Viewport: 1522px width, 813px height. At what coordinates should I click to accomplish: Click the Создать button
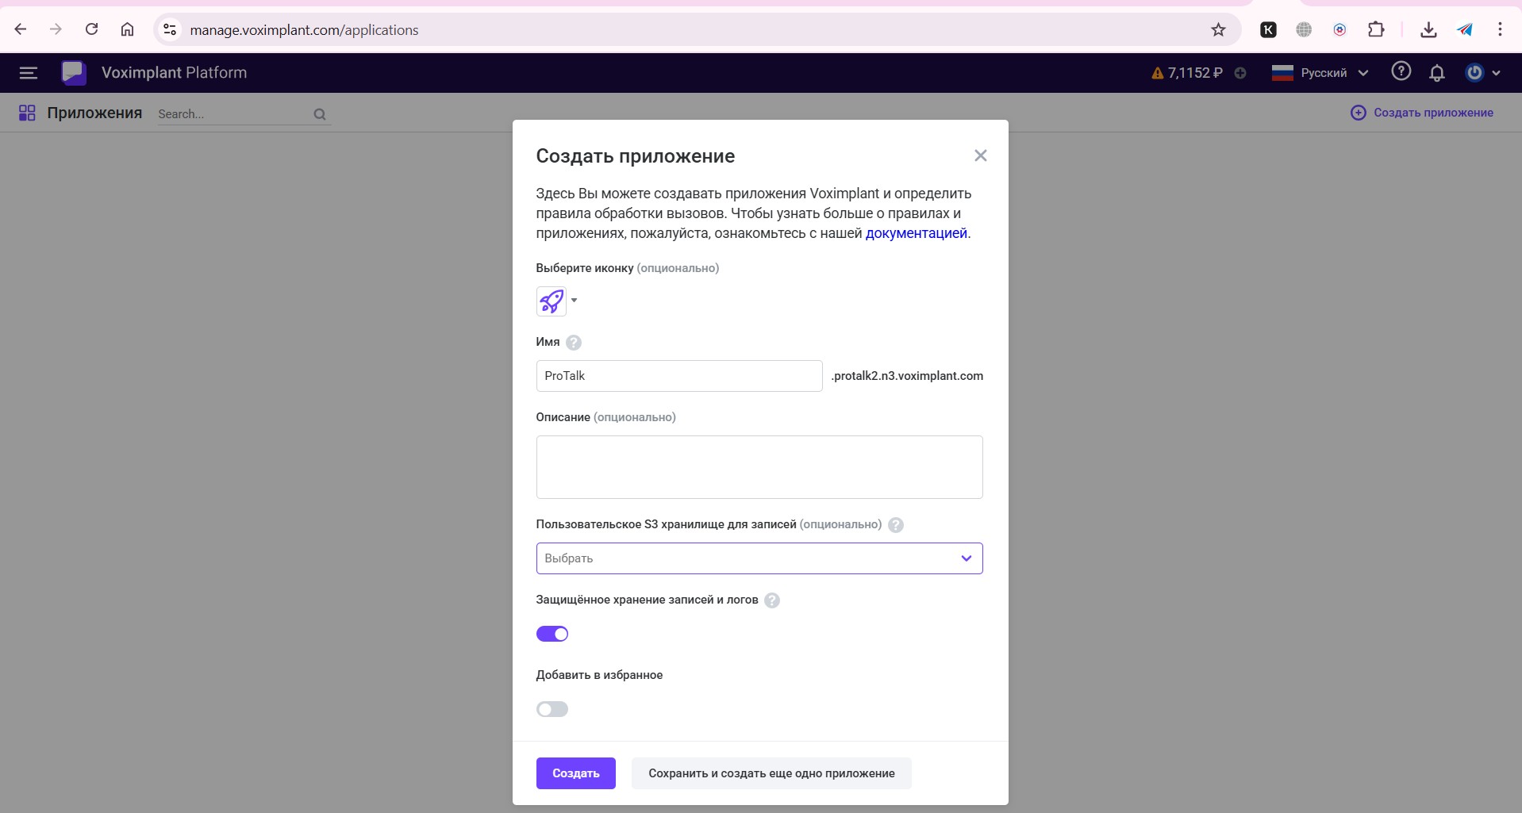click(x=575, y=773)
